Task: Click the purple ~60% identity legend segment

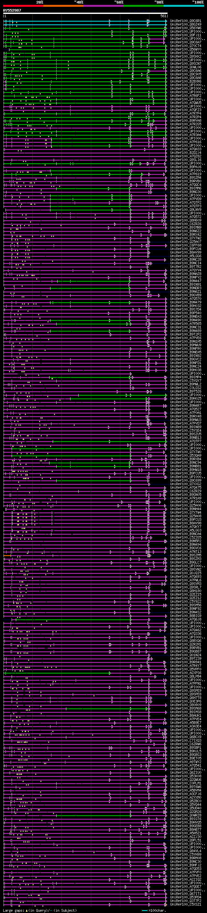Action: pyautogui.click(x=104, y=6)
